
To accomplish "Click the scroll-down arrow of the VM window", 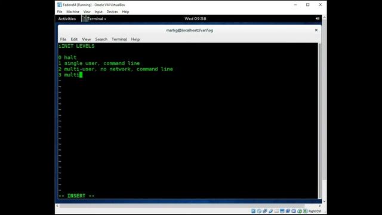I will click(x=324, y=201).
